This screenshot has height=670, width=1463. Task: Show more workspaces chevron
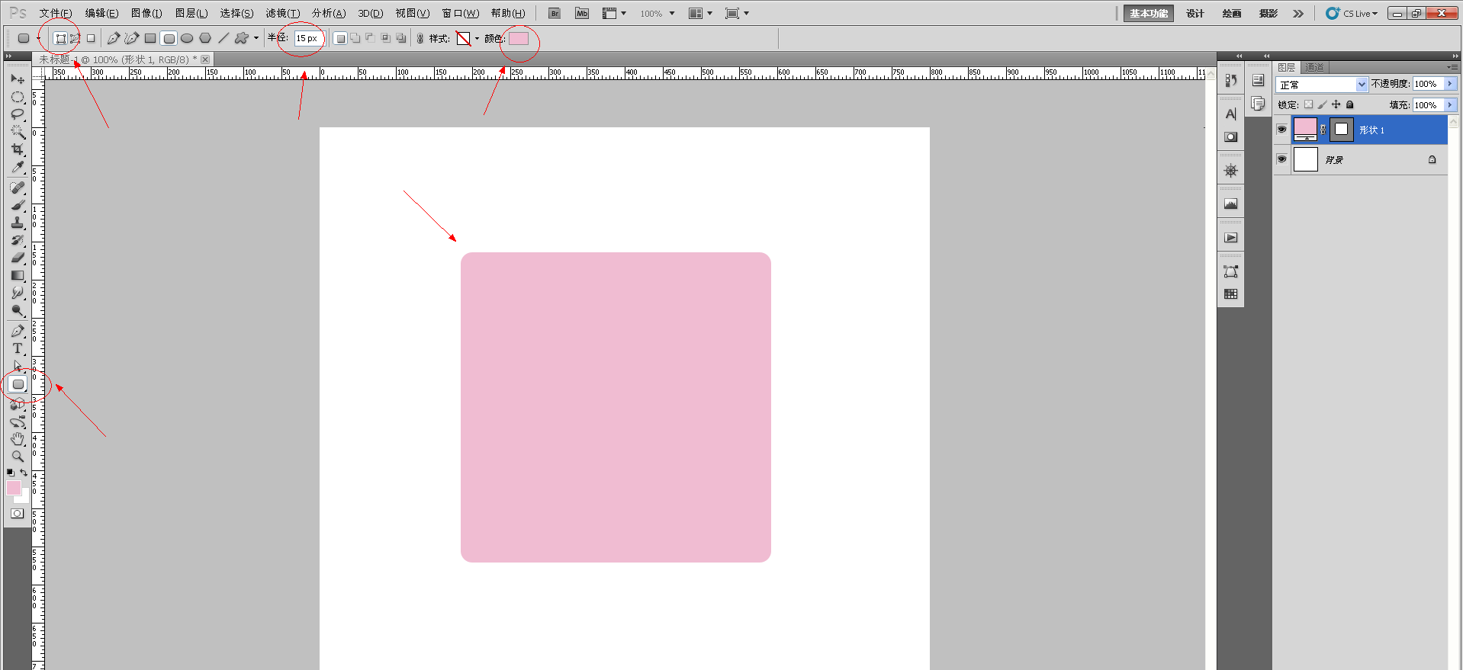[1298, 14]
